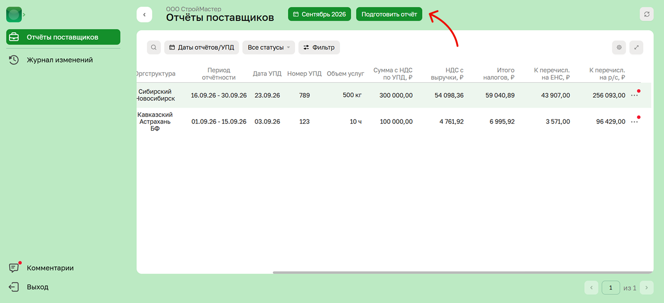Click Кавказский Астрахань БФ cell

pos(155,121)
